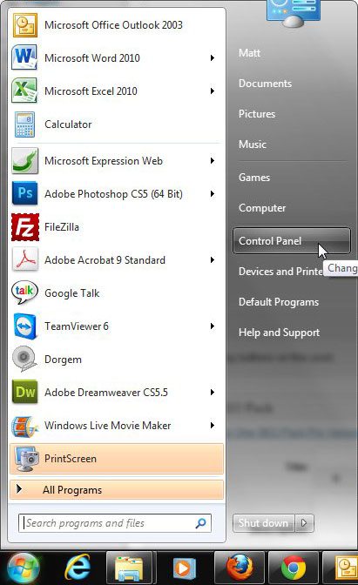The height and width of the screenshot is (585, 358).
Task: Launch the Calculator app icon
Action: tap(24, 124)
